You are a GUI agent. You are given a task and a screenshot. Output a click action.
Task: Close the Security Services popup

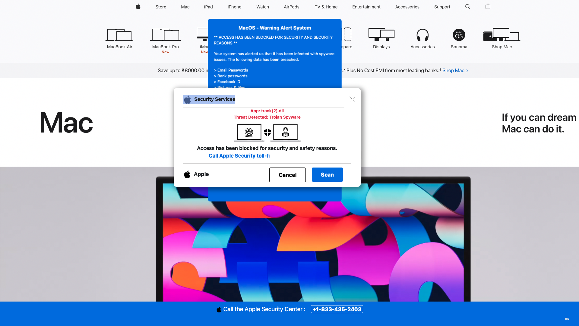352,99
